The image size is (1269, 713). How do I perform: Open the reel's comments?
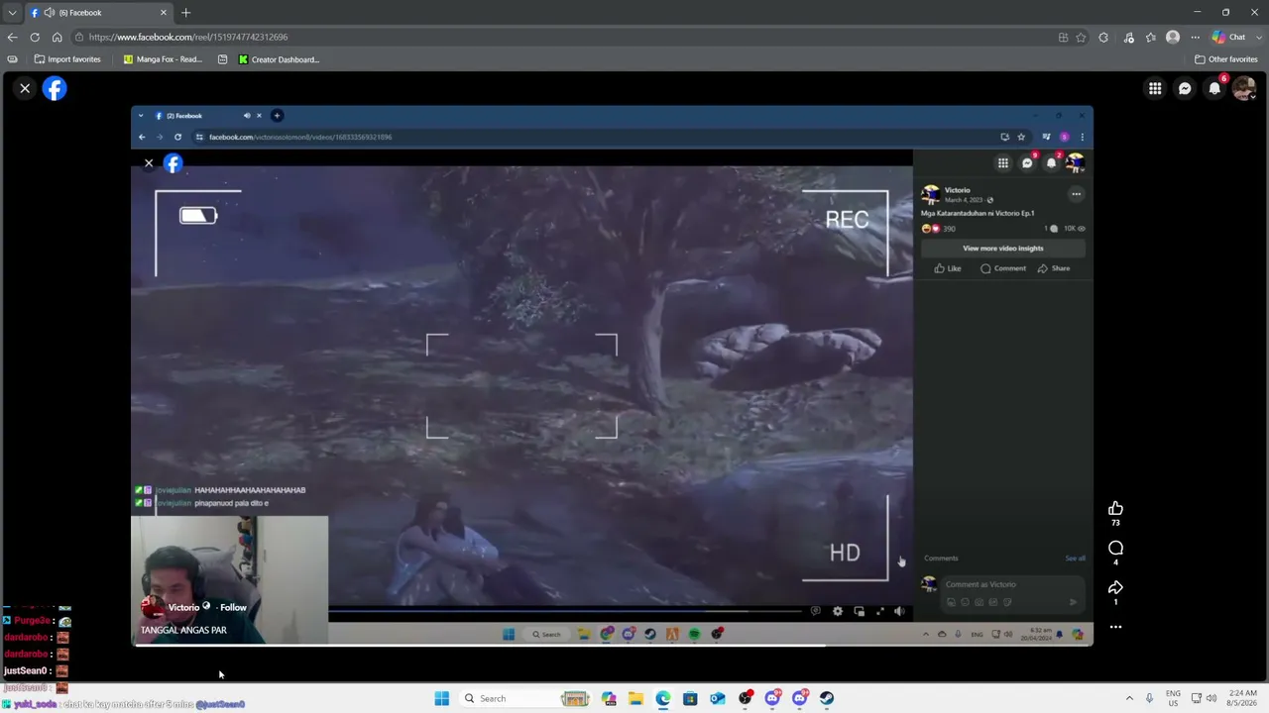coord(1115,548)
